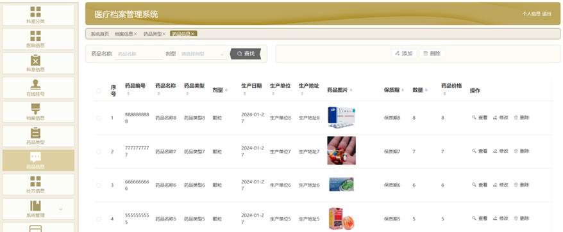Viewport: 563px width, 232px height.
Task: Open the 剂型 type dropdown
Action: pos(203,54)
